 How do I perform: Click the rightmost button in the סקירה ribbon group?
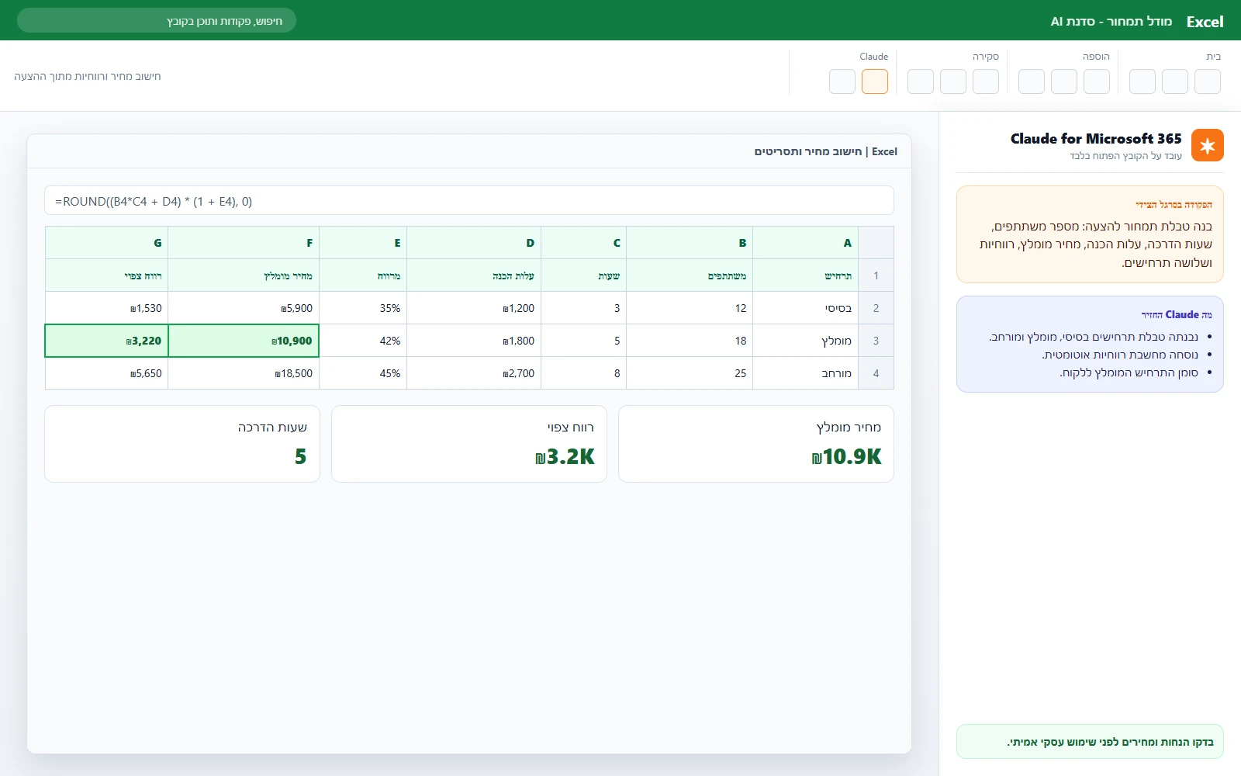pyautogui.click(x=986, y=81)
